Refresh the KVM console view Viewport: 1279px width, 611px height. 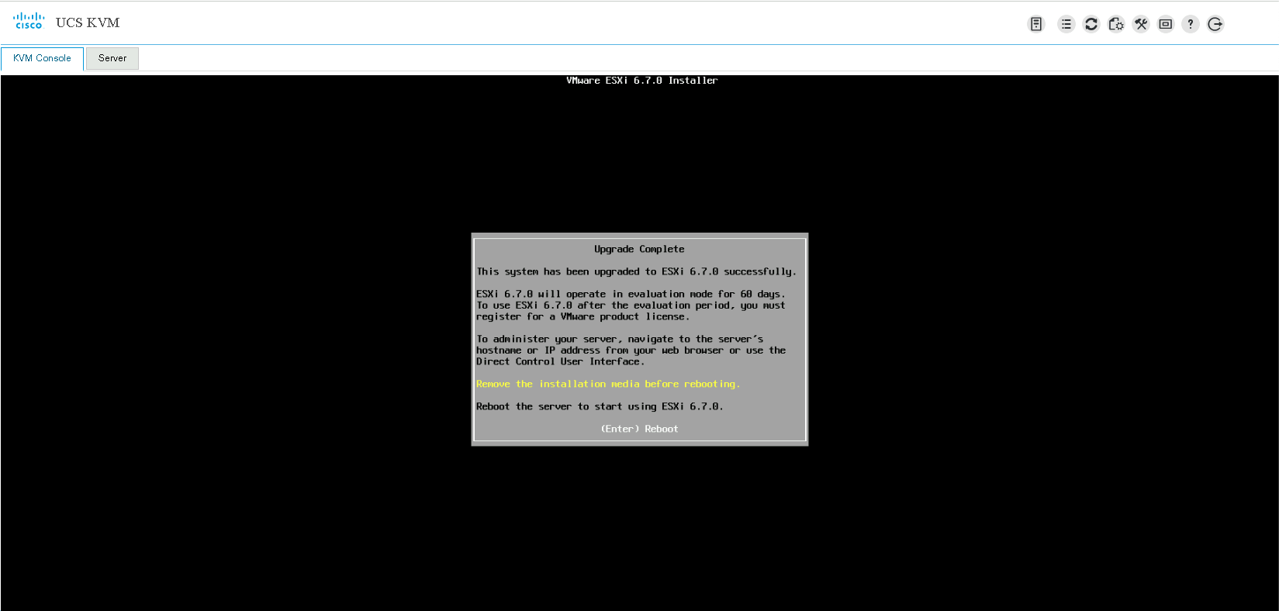coord(1091,24)
